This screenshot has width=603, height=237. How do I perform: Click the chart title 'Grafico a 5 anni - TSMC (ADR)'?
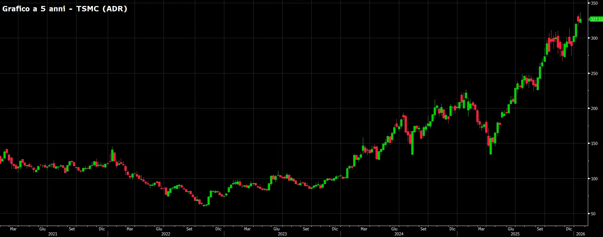pyautogui.click(x=65, y=9)
